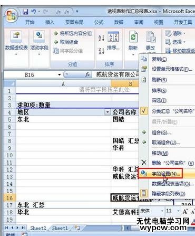
Task: Switch to the 开始 ribbon tab
Action: pyautogui.click(x=30, y=22)
